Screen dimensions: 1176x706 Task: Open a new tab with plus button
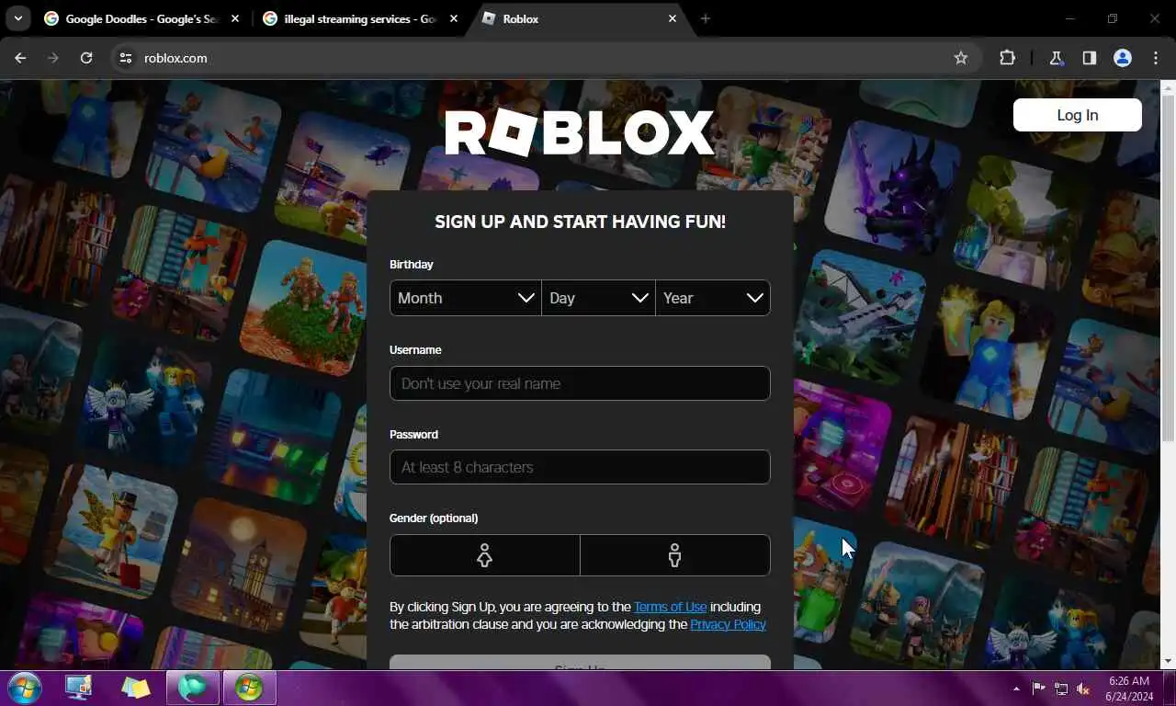pyautogui.click(x=705, y=18)
